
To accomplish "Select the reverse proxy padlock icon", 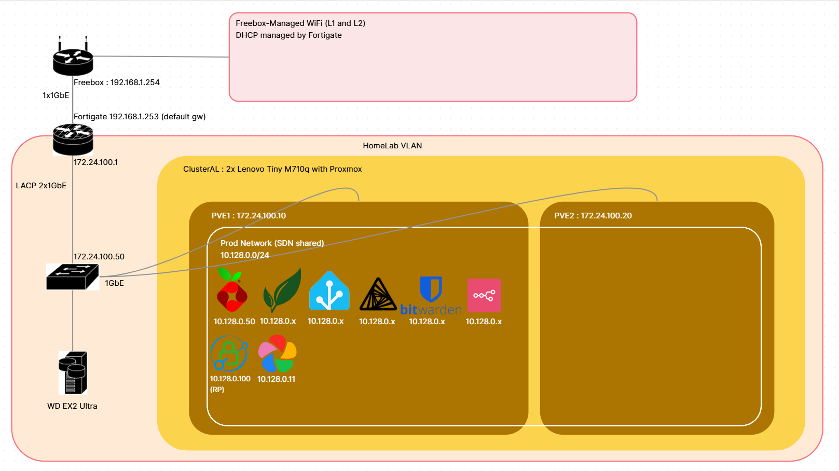I will (x=229, y=353).
